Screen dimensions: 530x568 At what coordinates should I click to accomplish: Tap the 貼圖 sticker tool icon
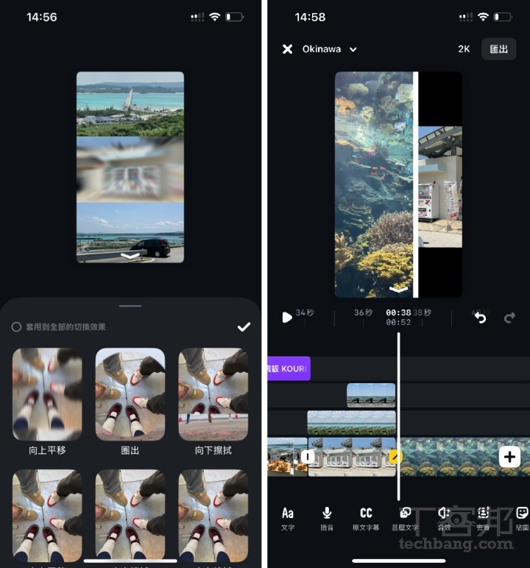click(522, 516)
